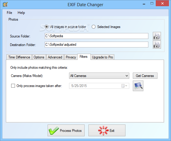
Task: Choose the Selected Images radio button
Action: pyautogui.click(x=93, y=27)
